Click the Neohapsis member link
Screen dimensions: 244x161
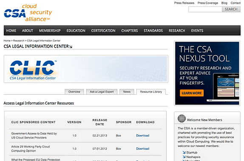(193, 157)
